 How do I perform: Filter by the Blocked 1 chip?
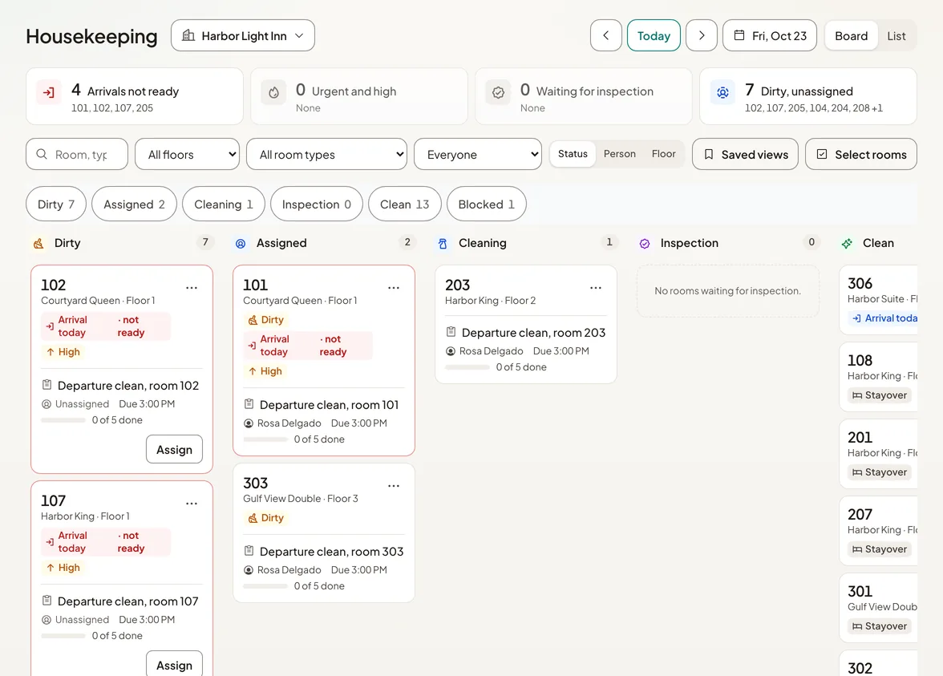487,204
